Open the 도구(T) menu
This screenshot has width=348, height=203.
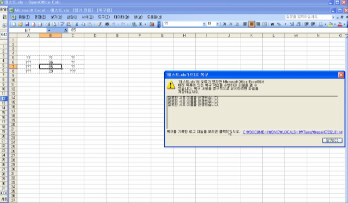pyautogui.click(x=104, y=17)
